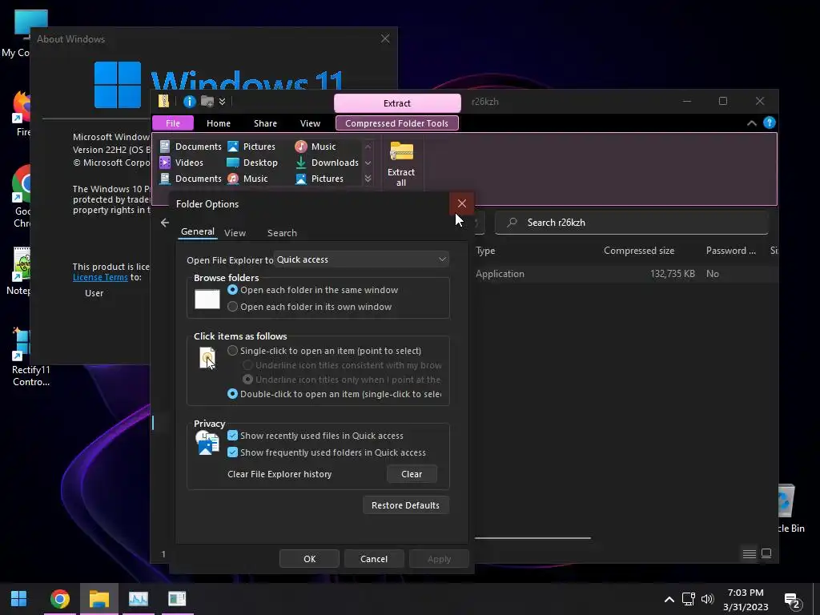
Task: Choose the top-row Pictures destination
Action: (x=251, y=147)
